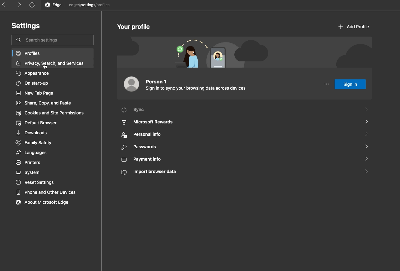This screenshot has height=271, width=400.
Task: Click the magnifier icon in search box
Action: pyautogui.click(x=19, y=40)
